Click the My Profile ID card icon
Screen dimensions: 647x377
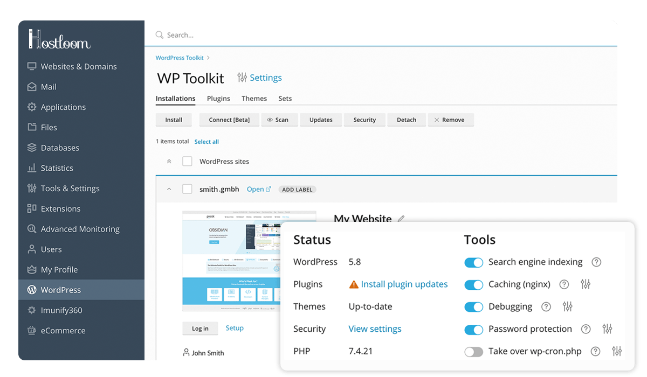coord(32,269)
